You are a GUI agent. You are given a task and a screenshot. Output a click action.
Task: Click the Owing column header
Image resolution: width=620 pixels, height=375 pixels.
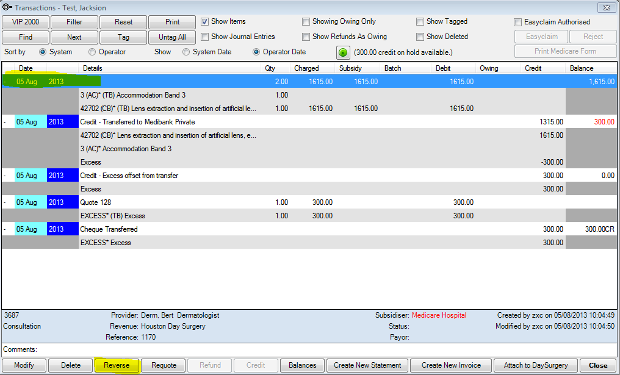point(498,68)
